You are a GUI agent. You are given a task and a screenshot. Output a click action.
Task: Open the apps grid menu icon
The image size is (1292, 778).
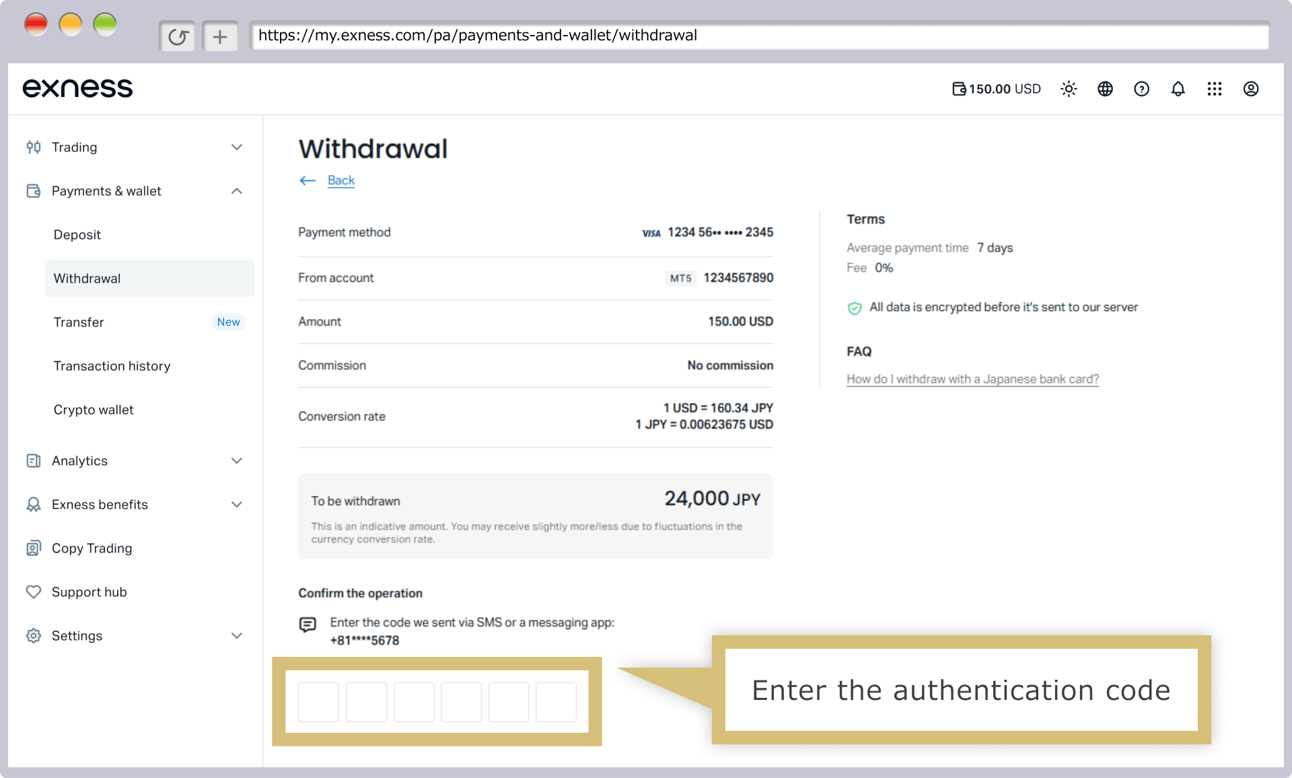pyautogui.click(x=1214, y=89)
